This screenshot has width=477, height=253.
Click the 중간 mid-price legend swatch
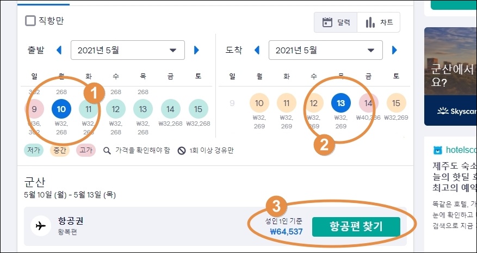coord(60,150)
